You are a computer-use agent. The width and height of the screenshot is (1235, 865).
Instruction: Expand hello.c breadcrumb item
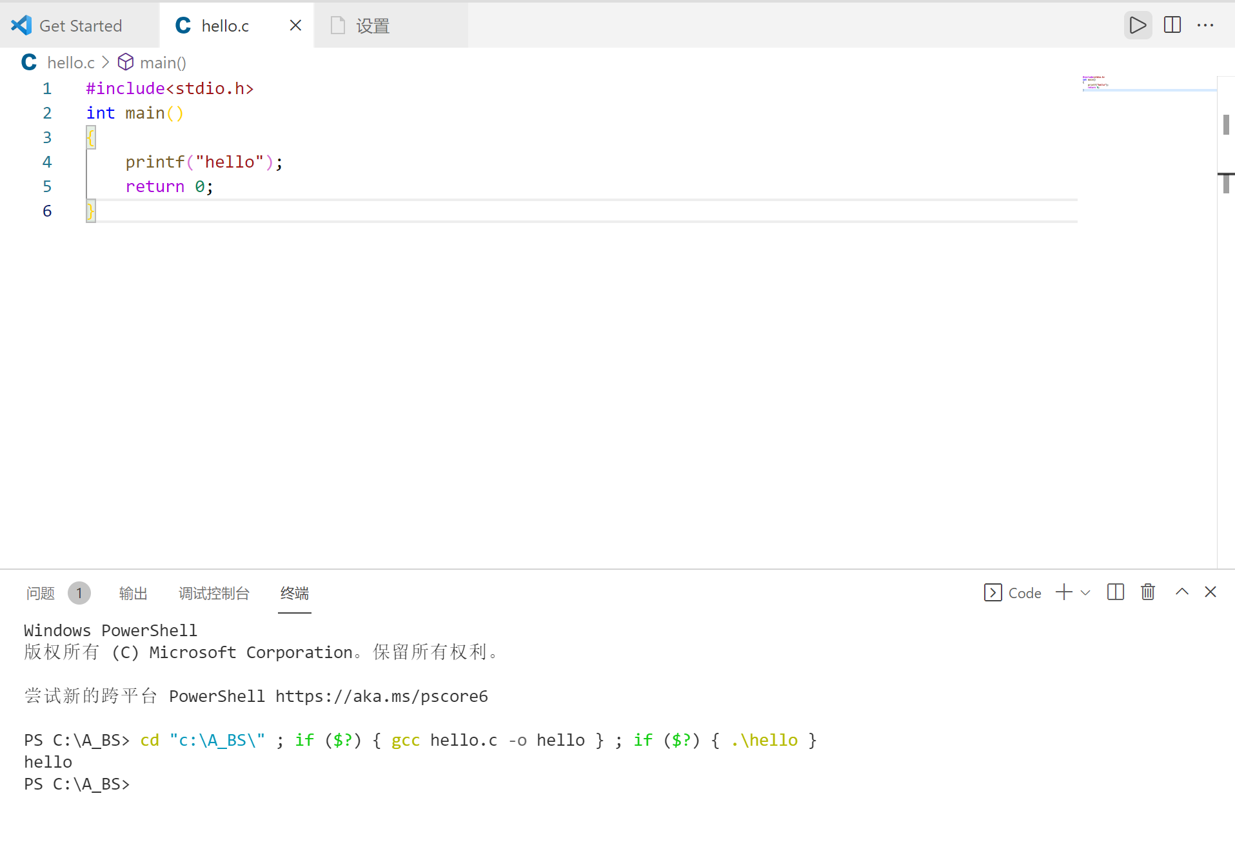71,62
